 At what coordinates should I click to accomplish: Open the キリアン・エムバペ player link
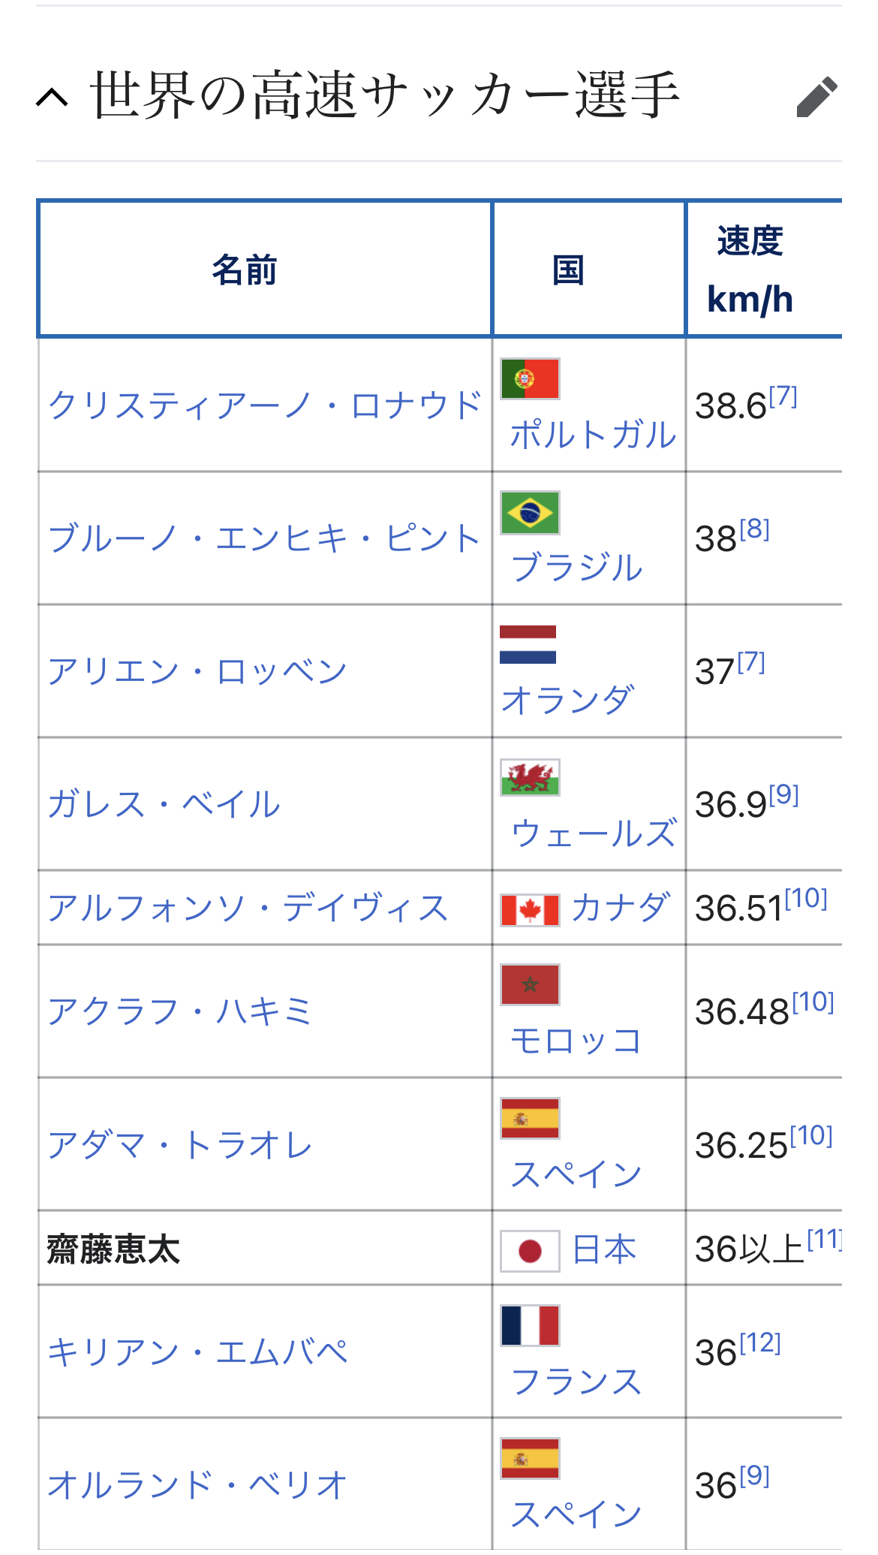click(x=197, y=1352)
